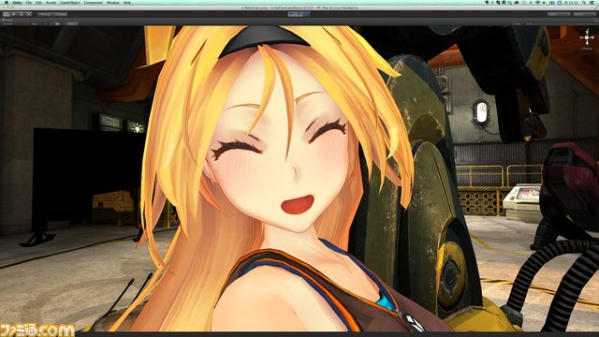Toggle the Pivot/Center handle position button
Viewport: 599px width, 337px height.
(x=45, y=14)
